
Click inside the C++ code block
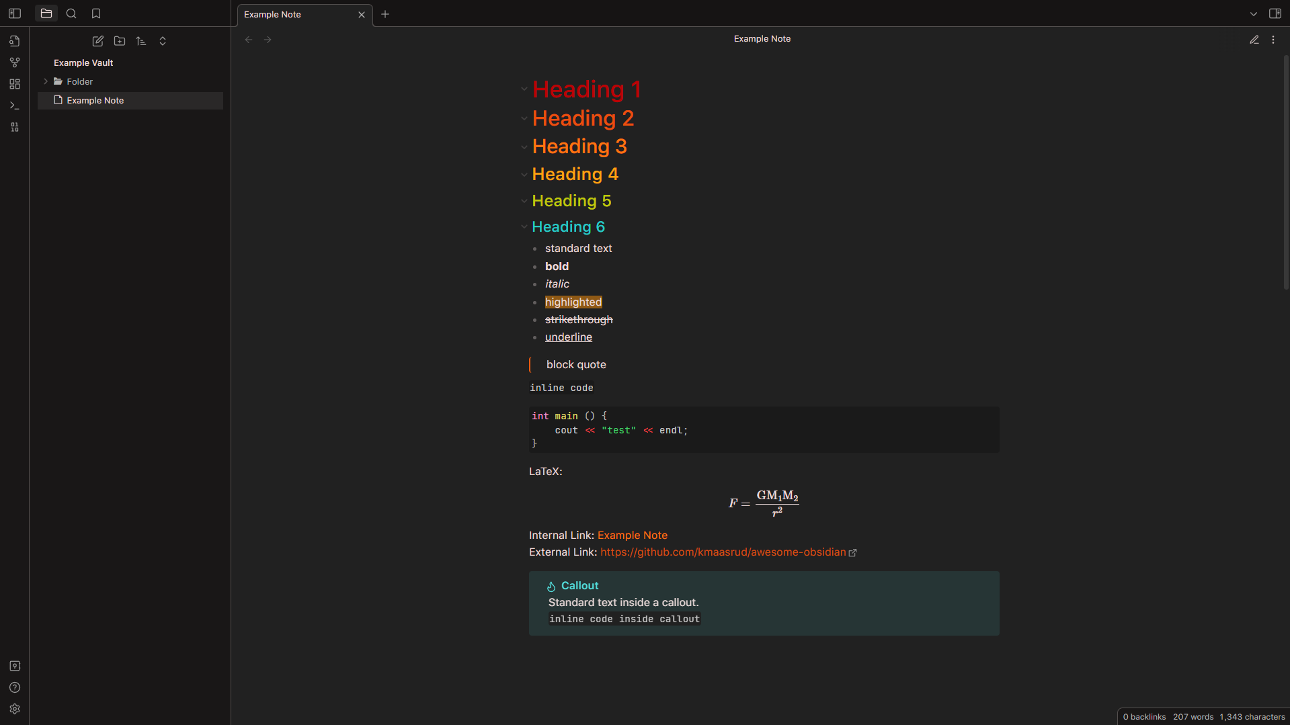(x=764, y=429)
